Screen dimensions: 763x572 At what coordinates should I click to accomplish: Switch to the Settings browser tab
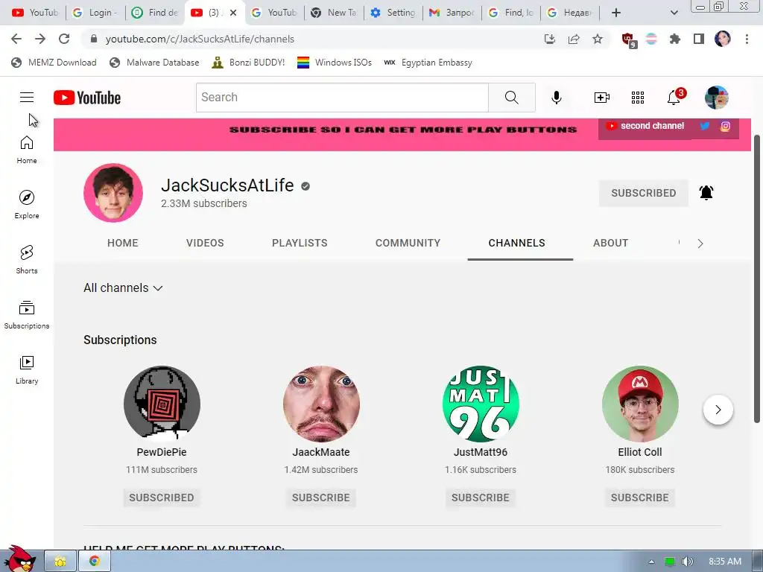click(x=393, y=13)
